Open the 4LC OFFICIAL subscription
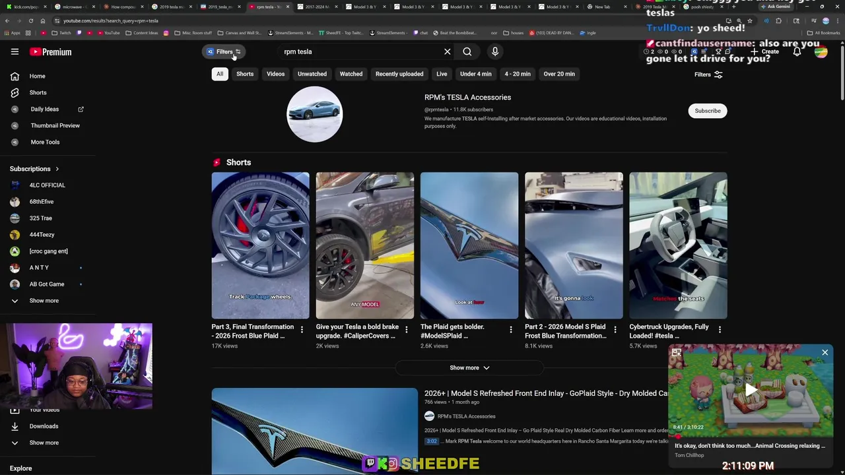Image resolution: width=845 pixels, height=475 pixels. point(48,185)
